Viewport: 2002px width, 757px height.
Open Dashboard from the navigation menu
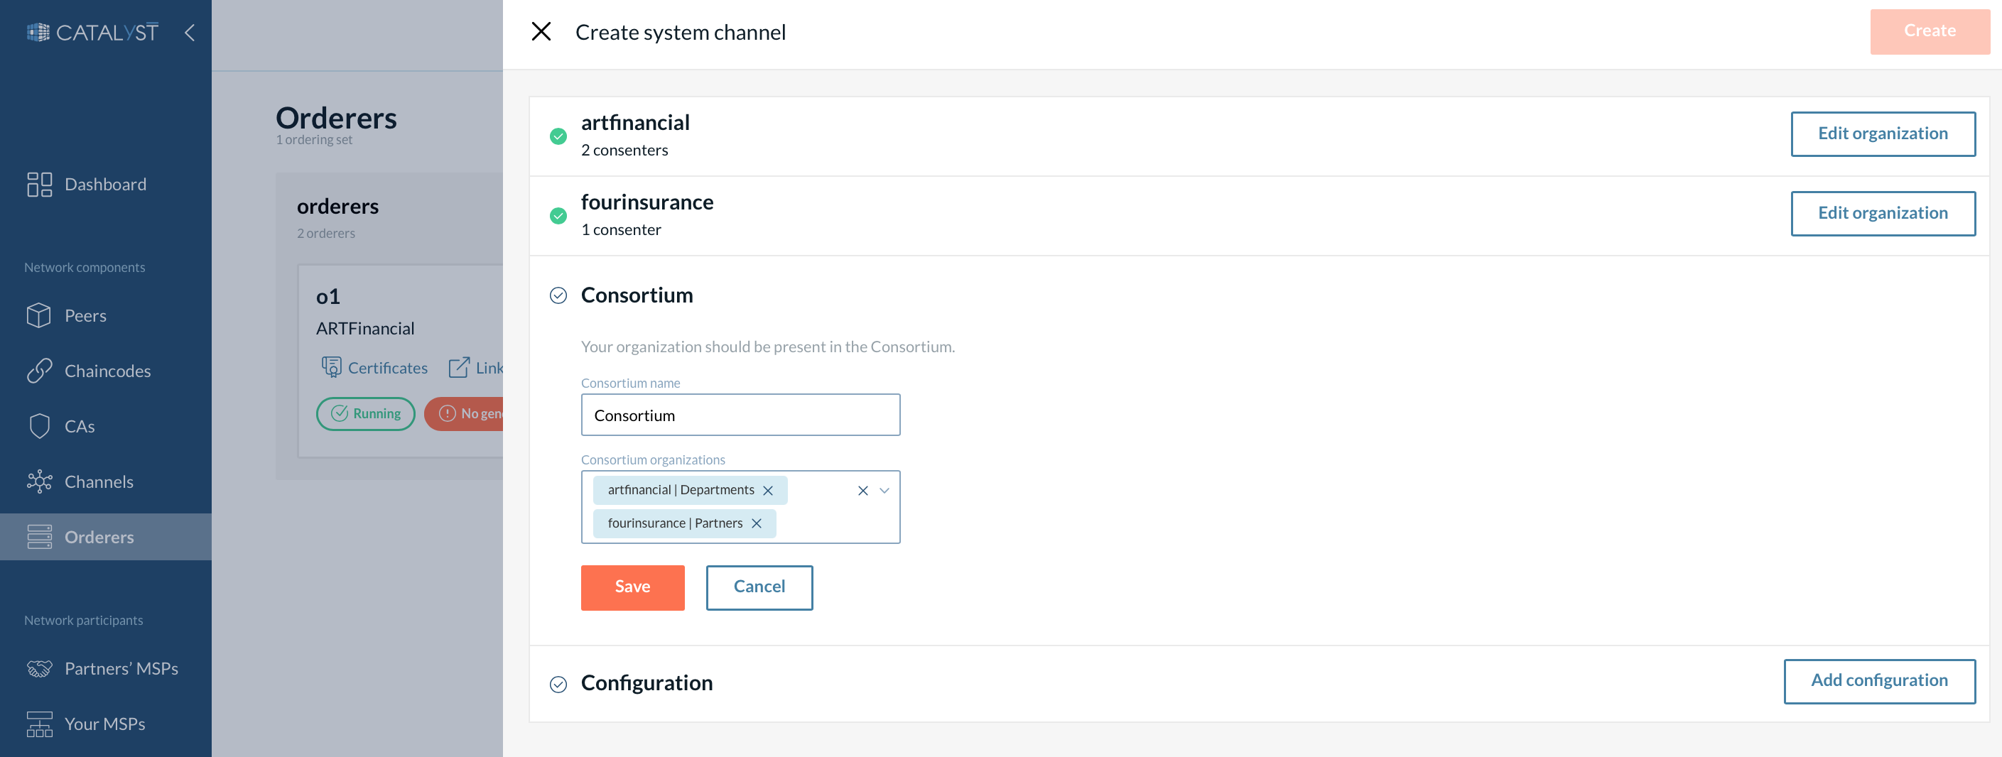(x=105, y=184)
